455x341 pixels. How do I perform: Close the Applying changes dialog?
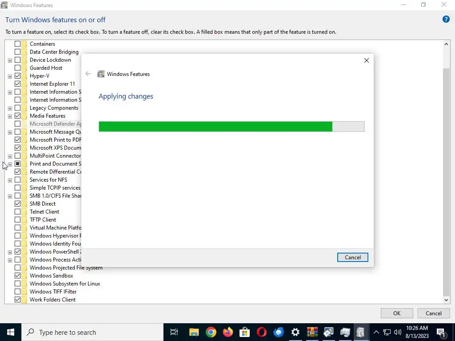(x=367, y=60)
